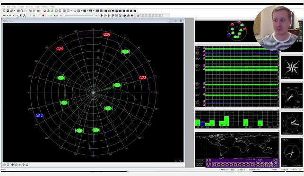Image resolution: width=304 pixels, height=176 pixels.
Task: Click the NMEA protocol label in status bar
Action: (274, 169)
